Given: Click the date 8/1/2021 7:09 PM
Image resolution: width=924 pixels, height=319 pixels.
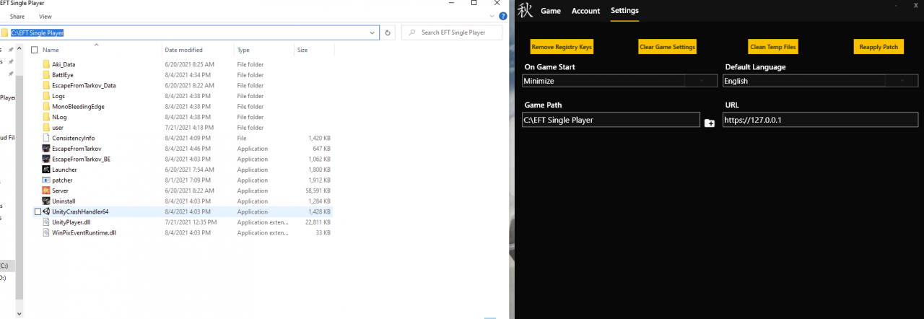Looking at the screenshot, I should point(187,180).
